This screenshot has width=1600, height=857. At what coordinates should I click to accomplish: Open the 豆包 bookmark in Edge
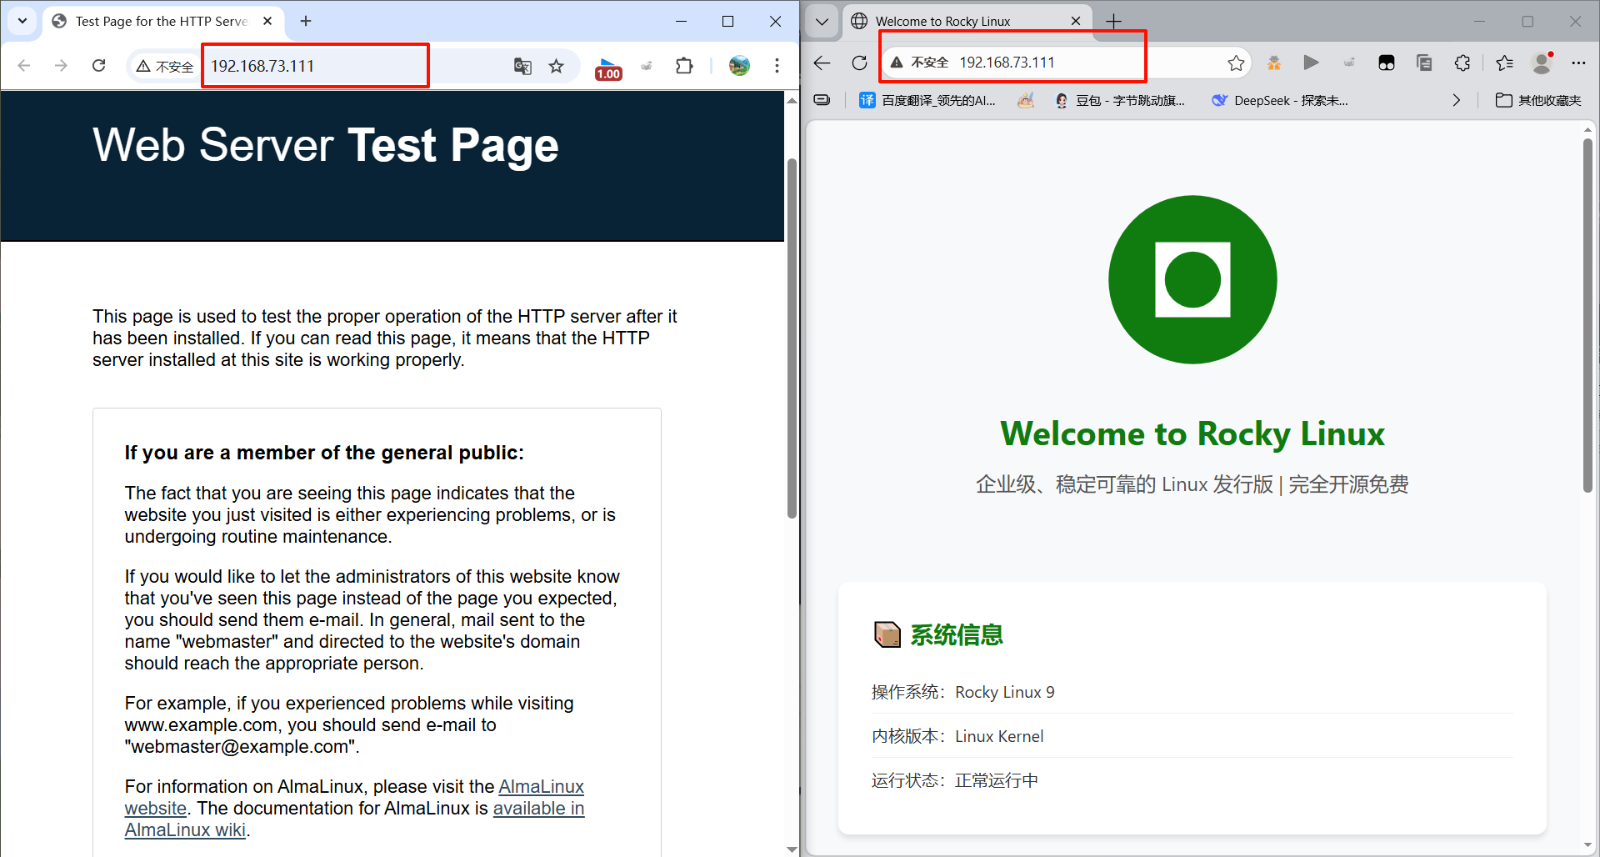coord(1120,100)
